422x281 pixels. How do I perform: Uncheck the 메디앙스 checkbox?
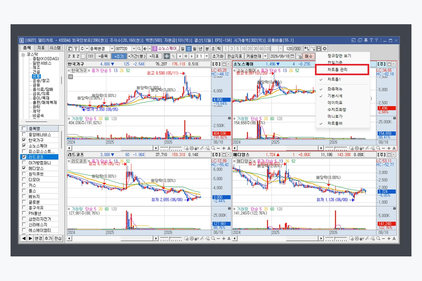(x=24, y=168)
